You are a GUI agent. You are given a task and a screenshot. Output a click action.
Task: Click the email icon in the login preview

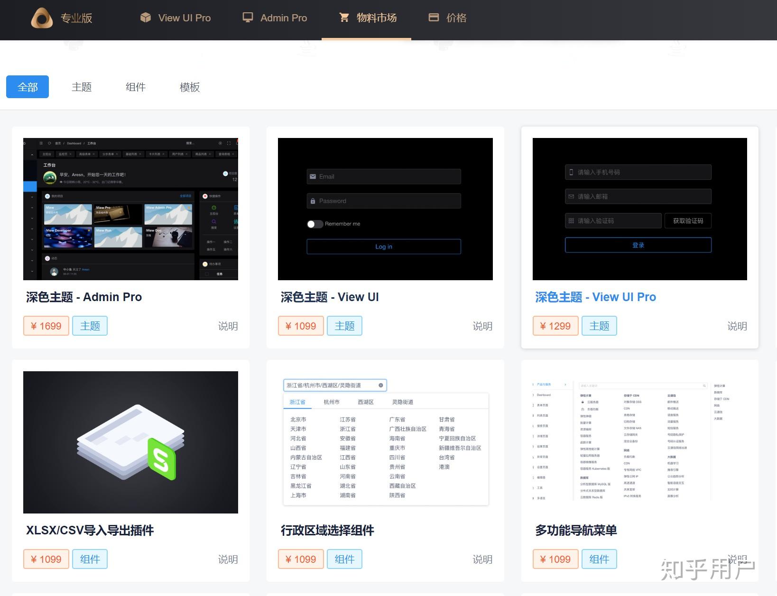pos(313,176)
